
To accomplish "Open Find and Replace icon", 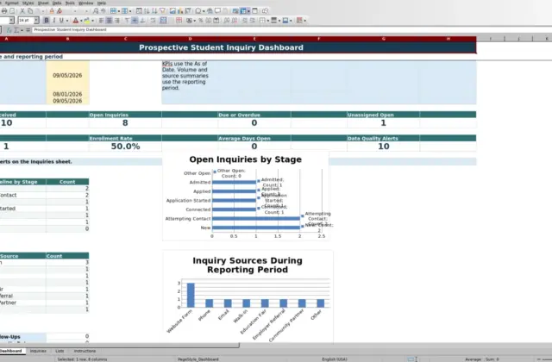I will (x=96, y=11).
